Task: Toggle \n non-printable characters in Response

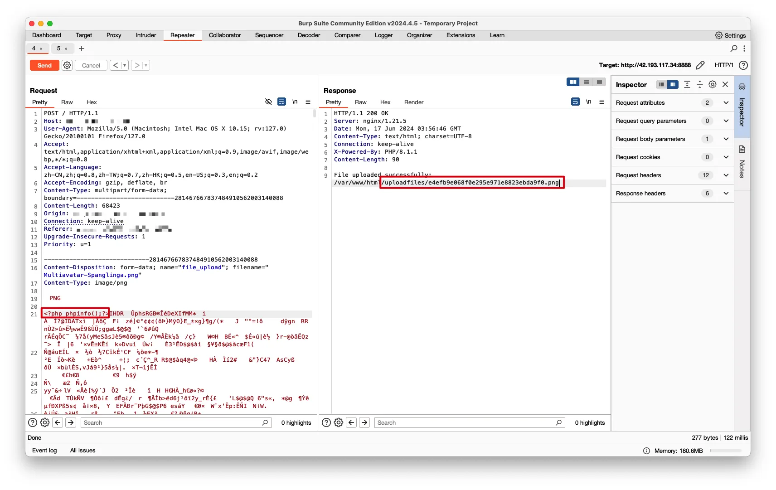Action: click(x=589, y=102)
